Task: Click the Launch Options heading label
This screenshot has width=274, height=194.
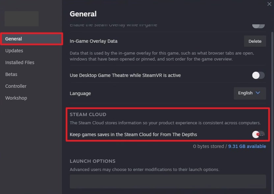Action: [92, 161]
